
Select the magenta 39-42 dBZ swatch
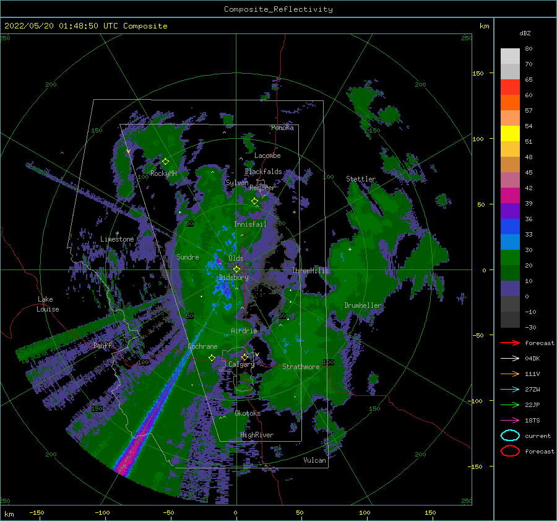click(510, 196)
